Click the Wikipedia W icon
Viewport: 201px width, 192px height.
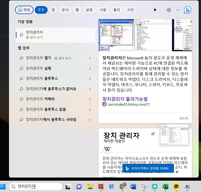[x=107, y=149]
